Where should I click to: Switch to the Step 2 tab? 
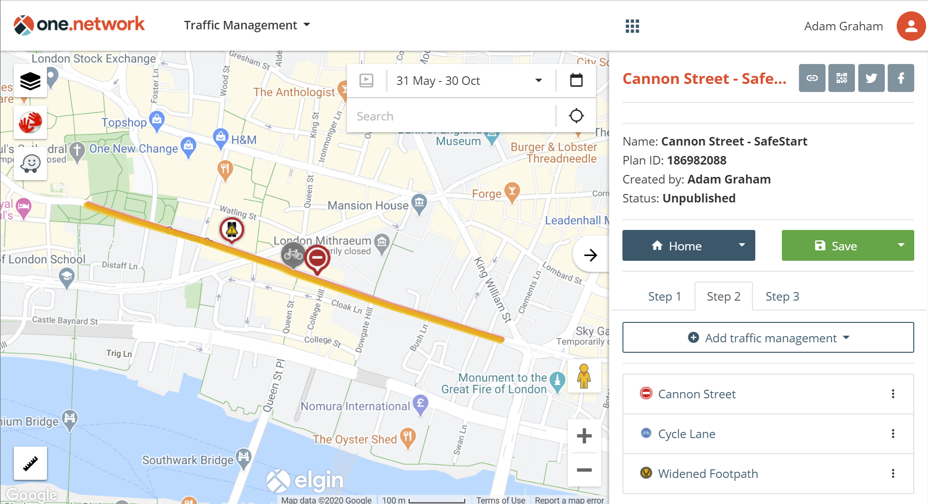pyautogui.click(x=724, y=296)
